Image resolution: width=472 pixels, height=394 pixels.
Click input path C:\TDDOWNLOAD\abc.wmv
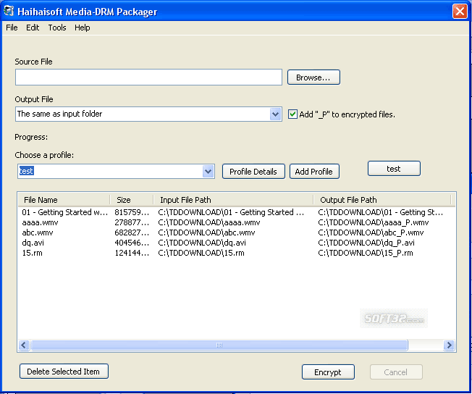pos(206,232)
